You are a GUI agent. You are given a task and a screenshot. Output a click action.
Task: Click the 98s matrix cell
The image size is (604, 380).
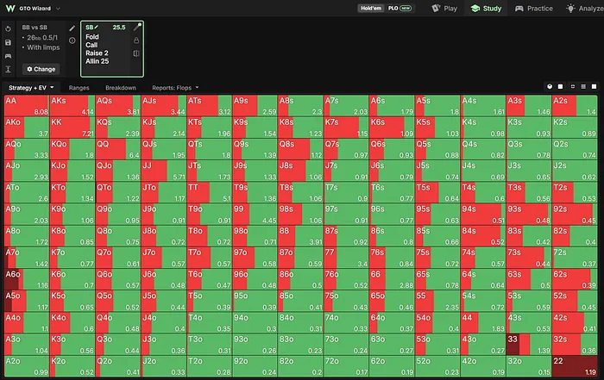(x=300, y=215)
